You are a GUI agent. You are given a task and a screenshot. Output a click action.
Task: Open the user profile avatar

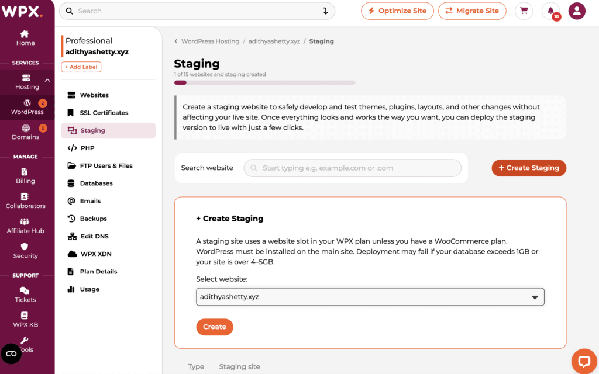[x=577, y=11]
